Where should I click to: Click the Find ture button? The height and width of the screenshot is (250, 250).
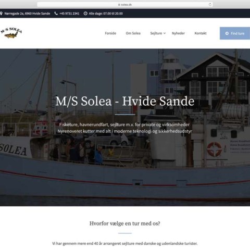235,33
